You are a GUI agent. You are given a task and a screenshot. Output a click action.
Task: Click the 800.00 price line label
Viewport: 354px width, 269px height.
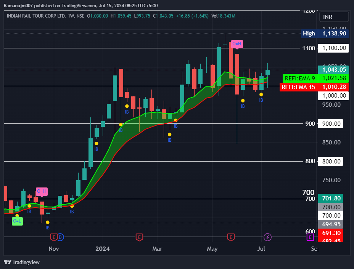[330, 161]
